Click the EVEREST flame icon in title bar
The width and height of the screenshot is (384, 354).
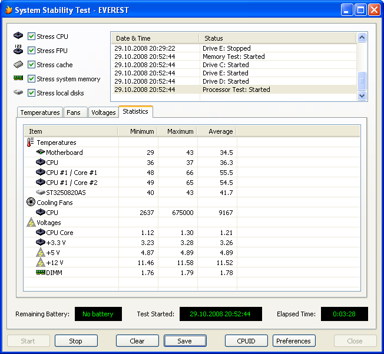8,10
